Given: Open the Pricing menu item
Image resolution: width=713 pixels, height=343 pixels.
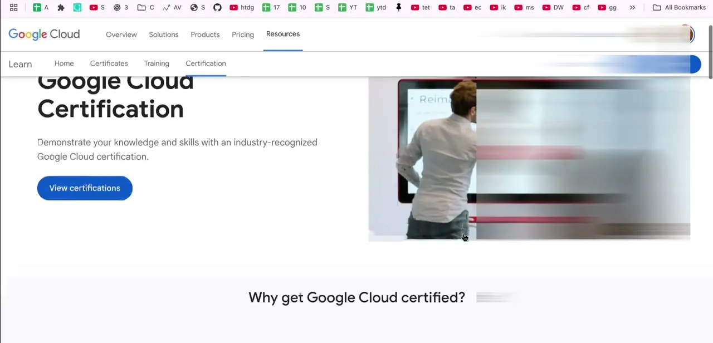Looking at the screenshot, I should click(243, 35).
